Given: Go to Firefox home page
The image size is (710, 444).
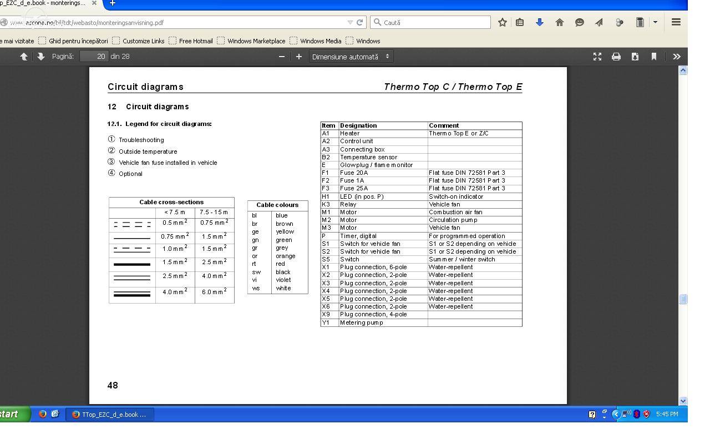Looking at the screenshot, I should [x=560, y=22].
